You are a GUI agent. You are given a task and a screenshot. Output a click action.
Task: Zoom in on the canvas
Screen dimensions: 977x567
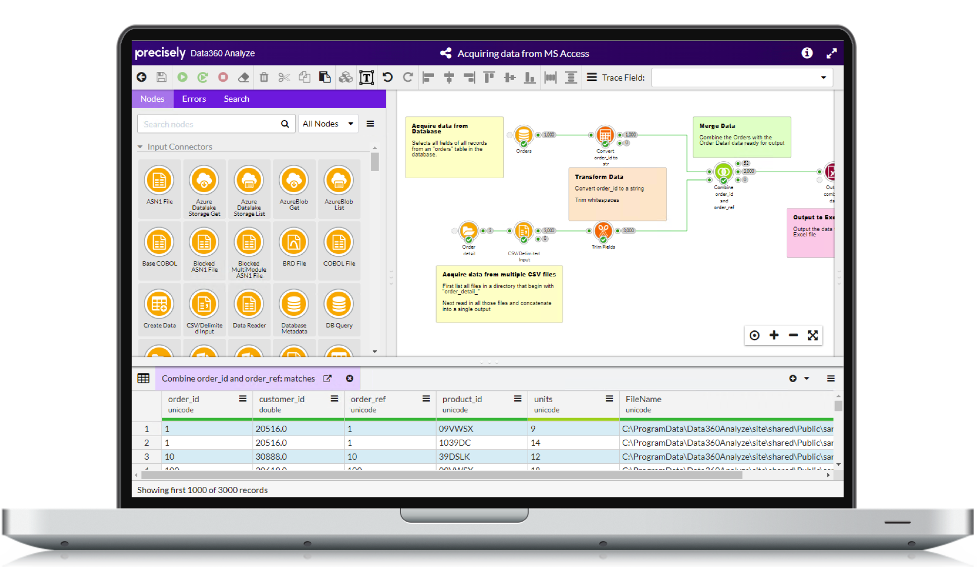coord(774,335)
